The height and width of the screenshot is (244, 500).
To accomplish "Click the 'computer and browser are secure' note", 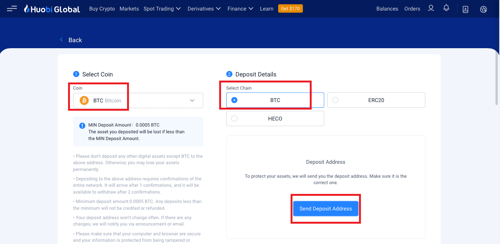I will pyautogui.click(x=137, y=237).
